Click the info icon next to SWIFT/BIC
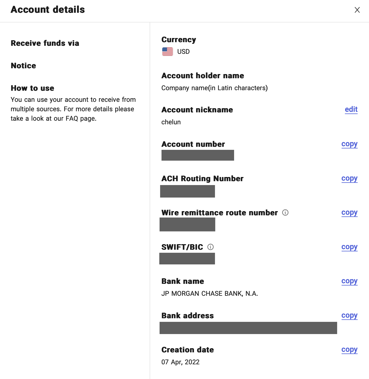This screenshot has height=379, width=369. pyautogui.click(x=211, y=247)
